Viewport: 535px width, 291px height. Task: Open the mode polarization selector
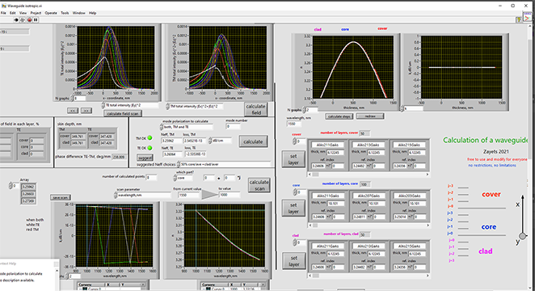187,127
